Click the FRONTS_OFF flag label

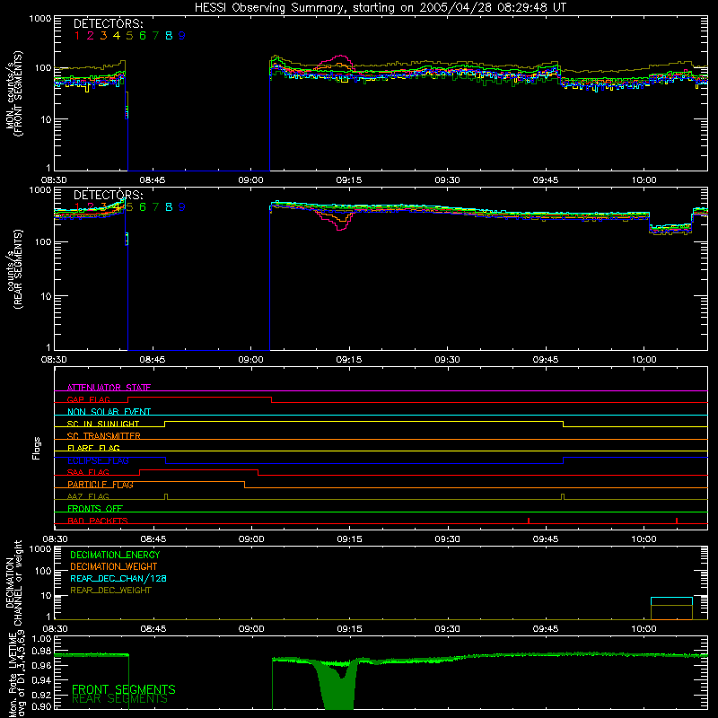pyautogui.click(x=95, y=509)
